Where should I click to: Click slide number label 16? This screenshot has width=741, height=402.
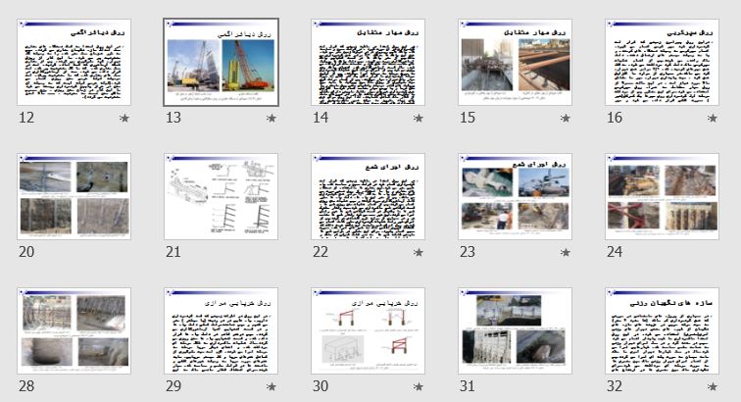point(615,118)
